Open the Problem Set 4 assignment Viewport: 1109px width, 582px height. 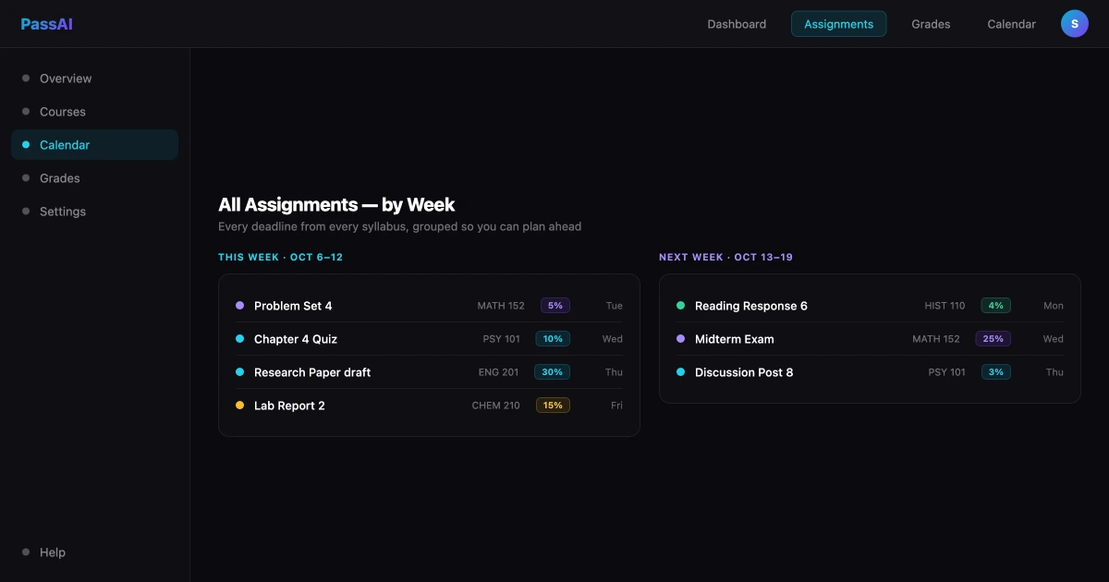[429, 306]
